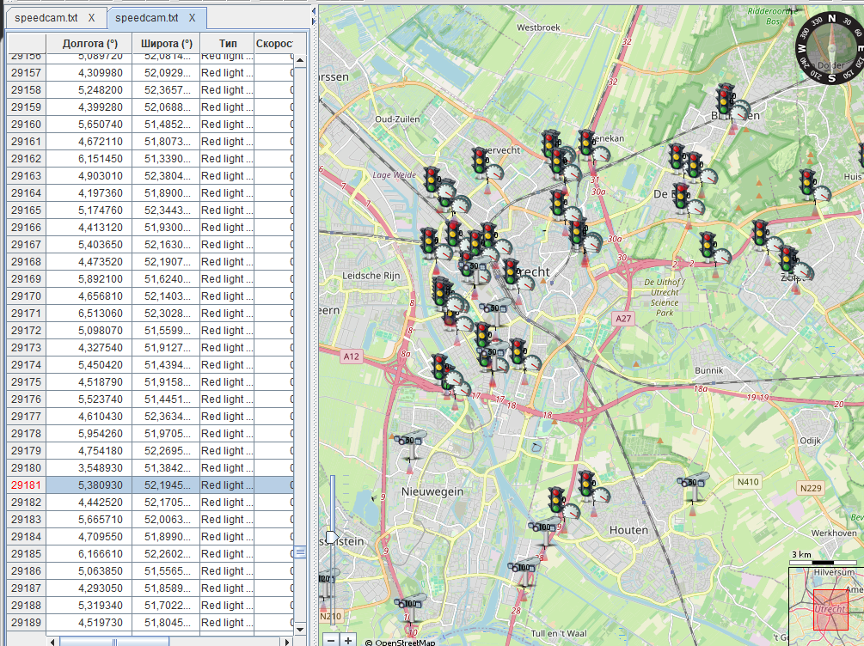The image size is (864, 646).
Task: Click the map zoom slider handle
Action: pos(332,537)
